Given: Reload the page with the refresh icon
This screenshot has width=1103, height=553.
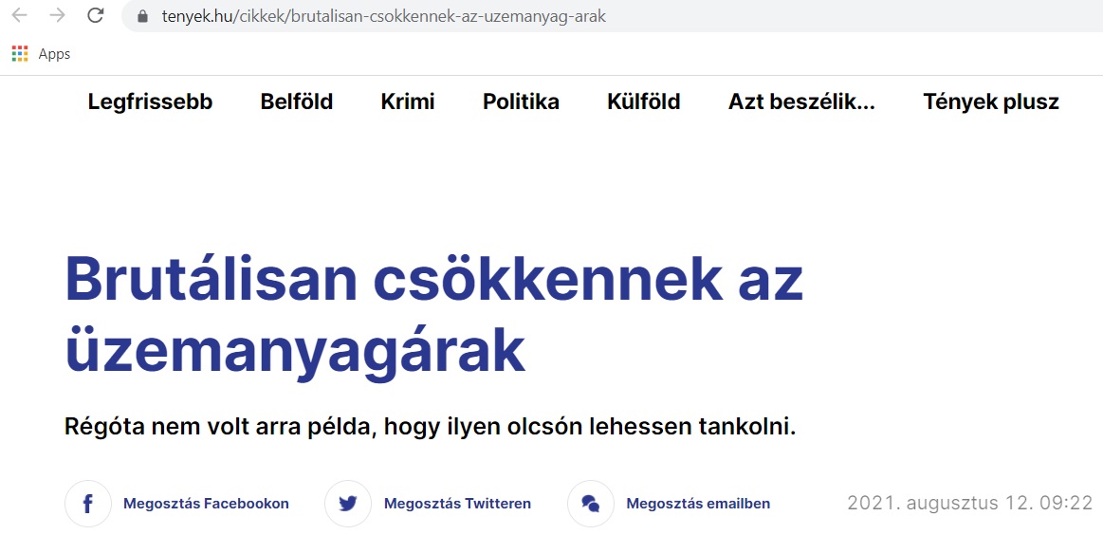Looking at the screenshot, I should pos(95,16).
